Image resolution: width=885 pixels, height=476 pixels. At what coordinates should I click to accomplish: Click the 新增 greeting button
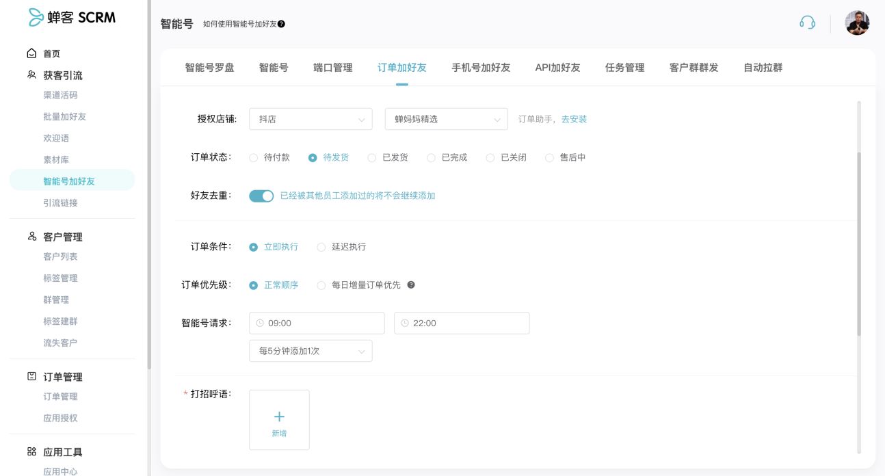279,420
